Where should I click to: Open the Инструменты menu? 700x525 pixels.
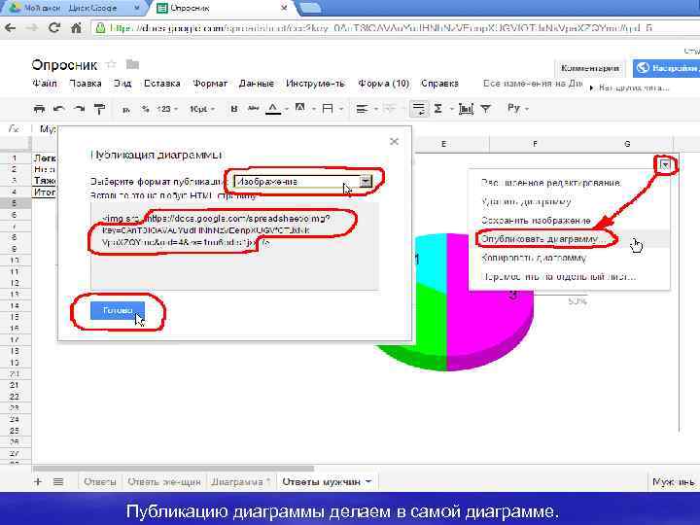[315, 84]
